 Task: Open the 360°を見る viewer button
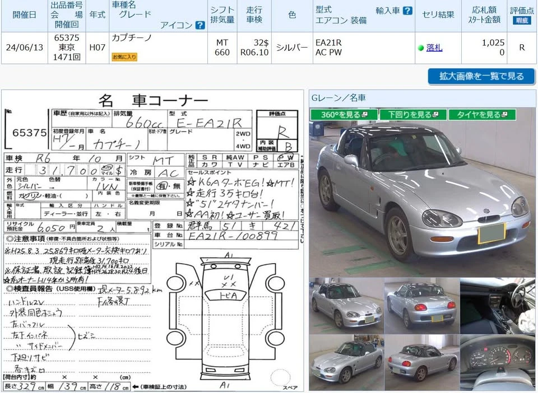344,114
